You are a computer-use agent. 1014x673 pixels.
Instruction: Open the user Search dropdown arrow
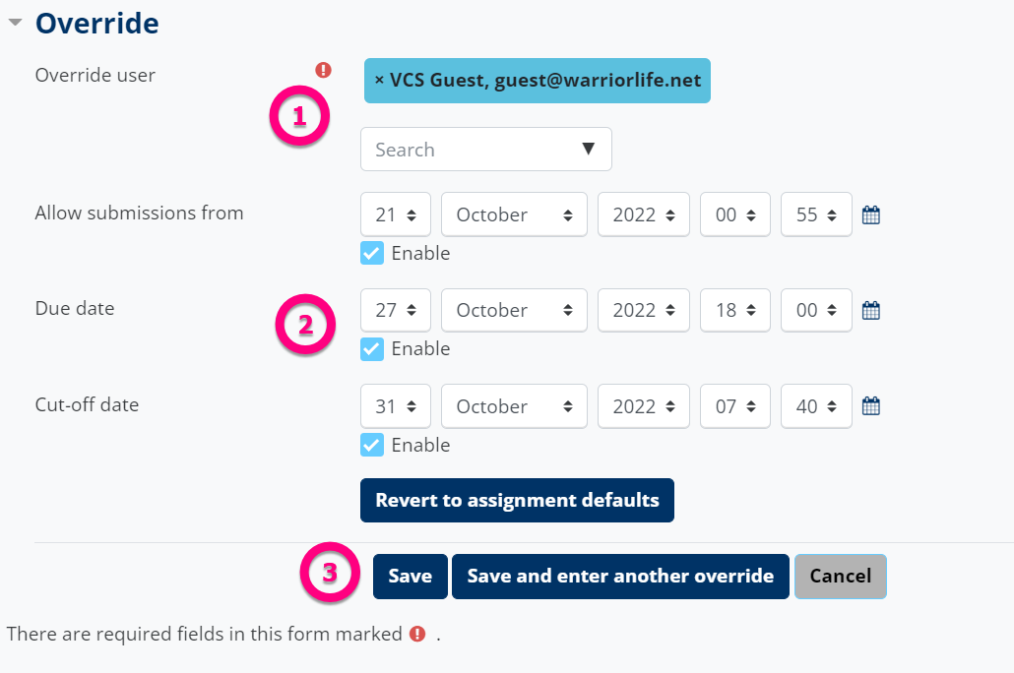(589, 150)
